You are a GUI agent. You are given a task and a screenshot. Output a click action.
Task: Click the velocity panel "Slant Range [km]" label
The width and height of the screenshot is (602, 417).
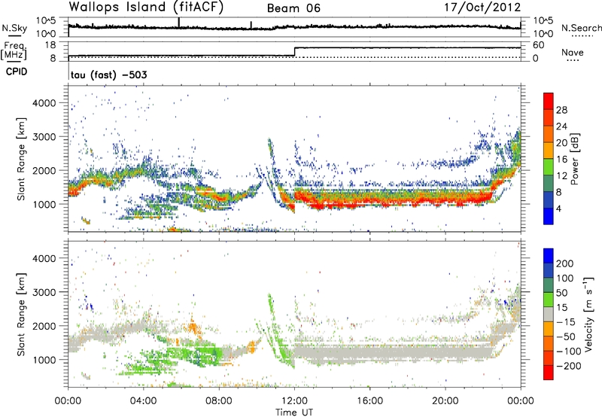(21, 314)
